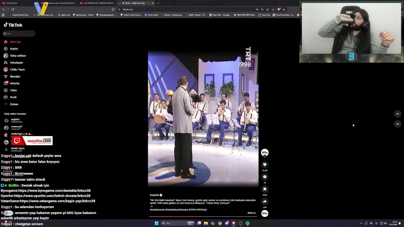This screenshot has width=404, height=227.
Task: Open Oyun Key bookmark folder
Action: 264,15
